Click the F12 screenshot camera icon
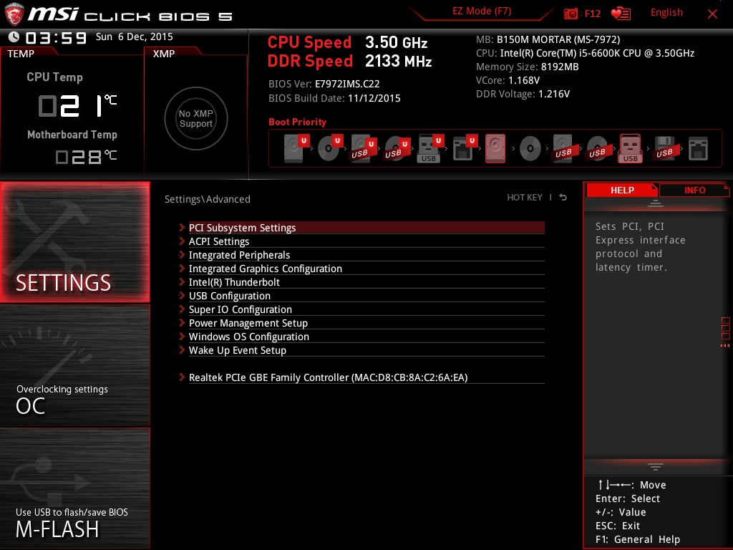The height and width of the screenshot is (550, 733). pos(571,14)
